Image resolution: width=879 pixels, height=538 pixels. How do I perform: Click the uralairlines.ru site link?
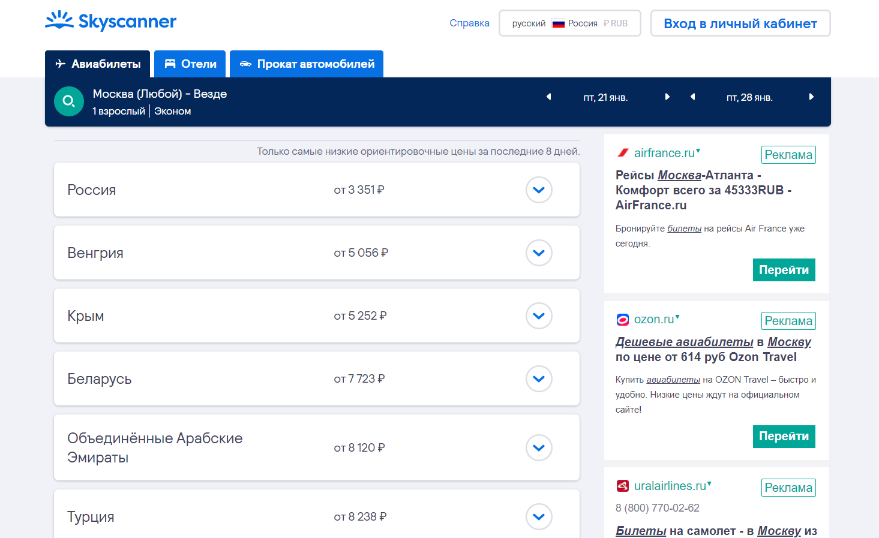click(670, 486)
